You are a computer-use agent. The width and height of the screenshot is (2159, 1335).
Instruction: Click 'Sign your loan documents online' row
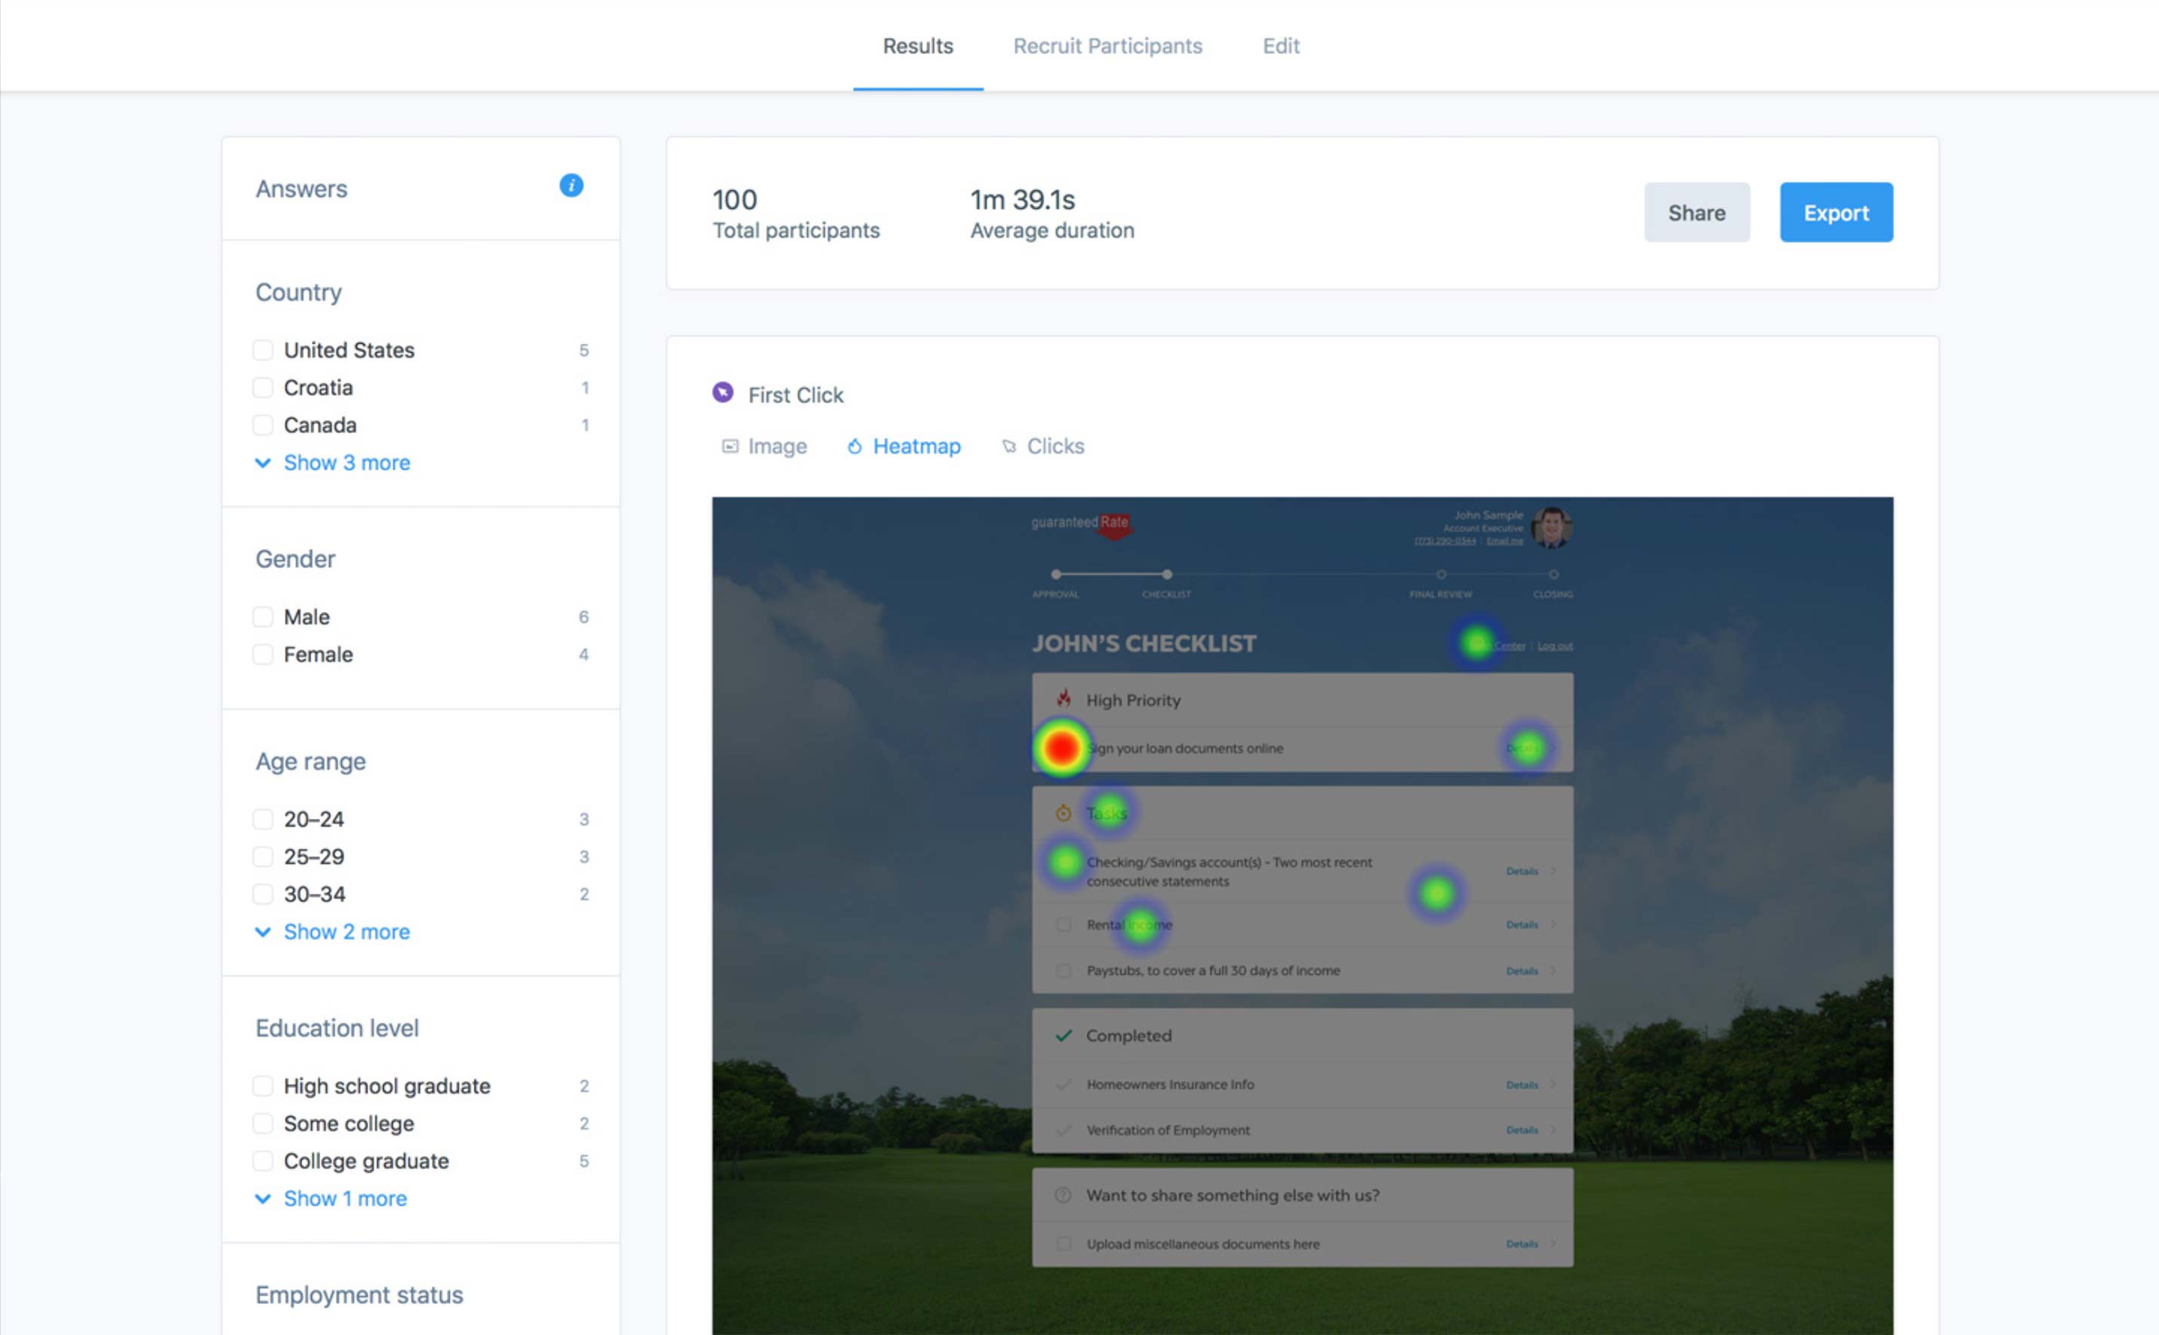(1302, 749)
